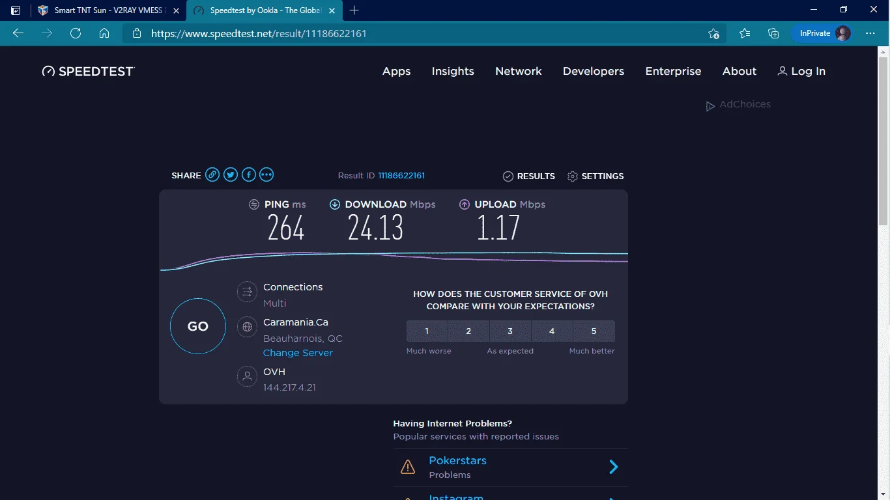The width and height of the screenshot is (890, 500).
Task: Click the upload arrow icon
Action: point(465,204)
